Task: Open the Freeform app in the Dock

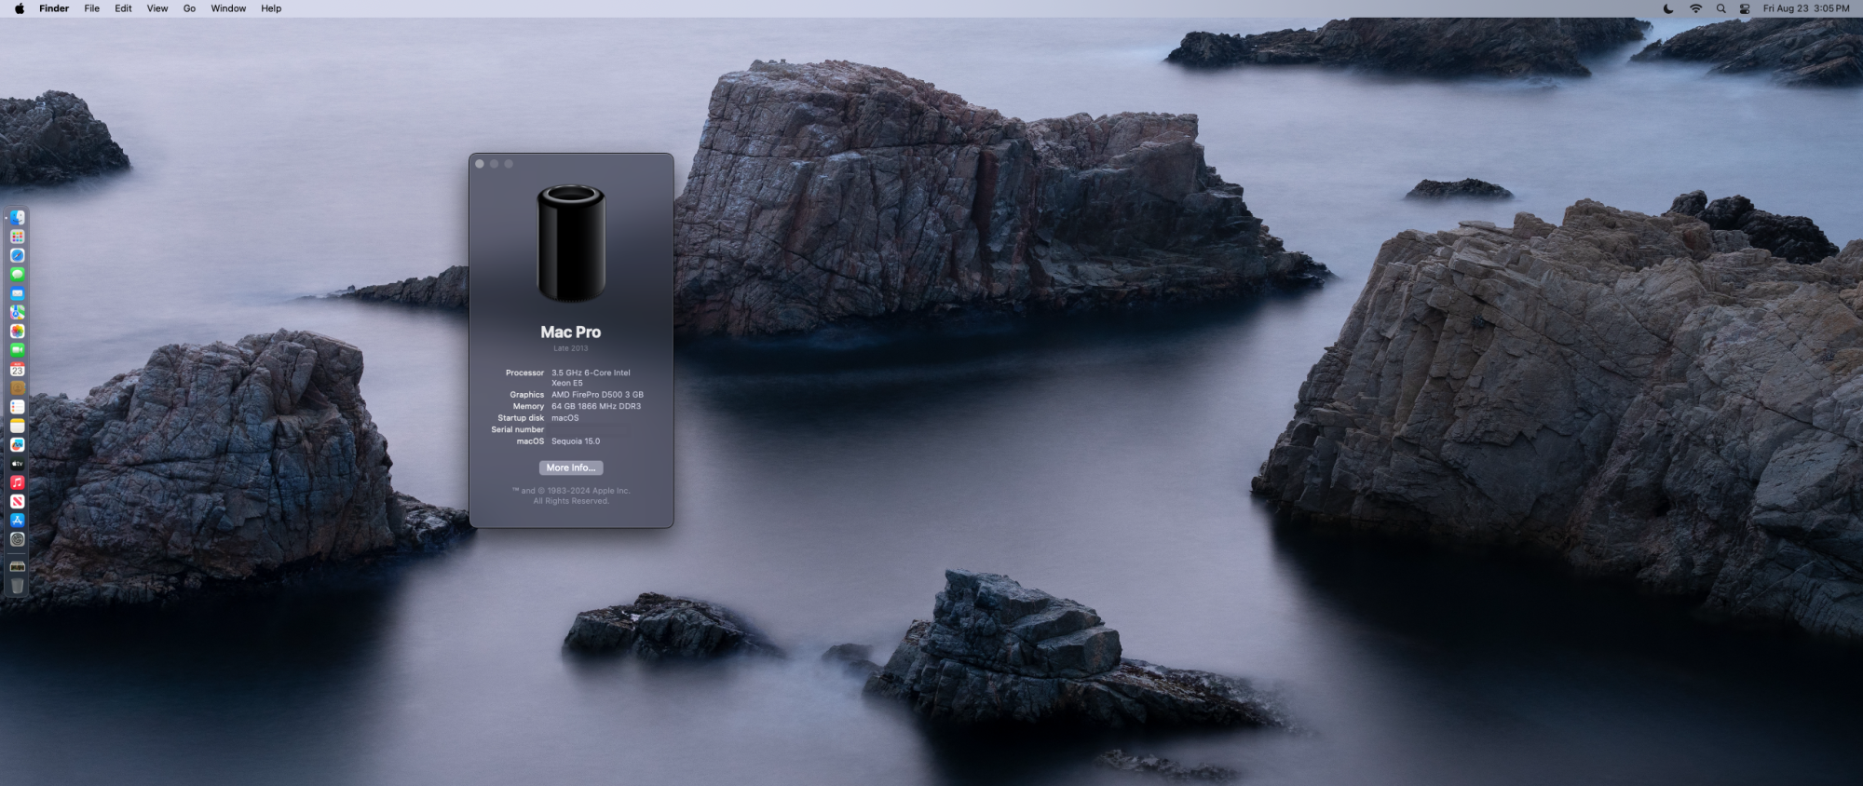Action: tap(18, 444)
